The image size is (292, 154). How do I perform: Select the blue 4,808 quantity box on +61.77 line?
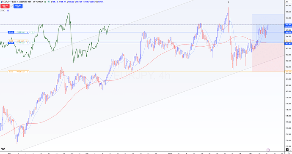pos(11,43)
